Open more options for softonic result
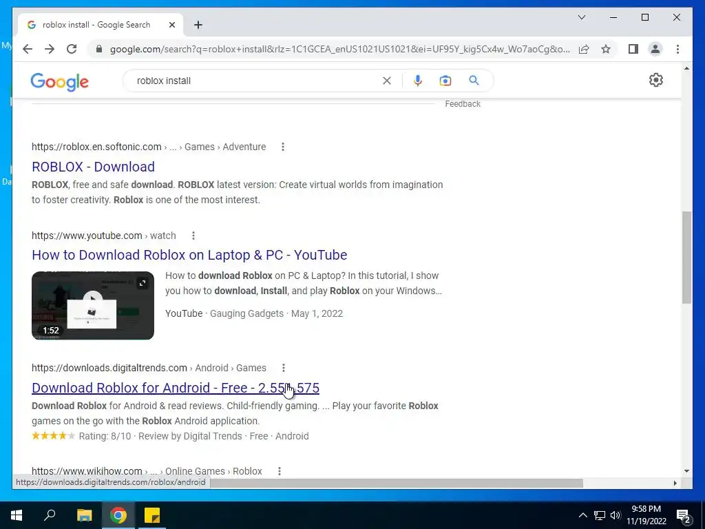705x529 pixels. 283,147
